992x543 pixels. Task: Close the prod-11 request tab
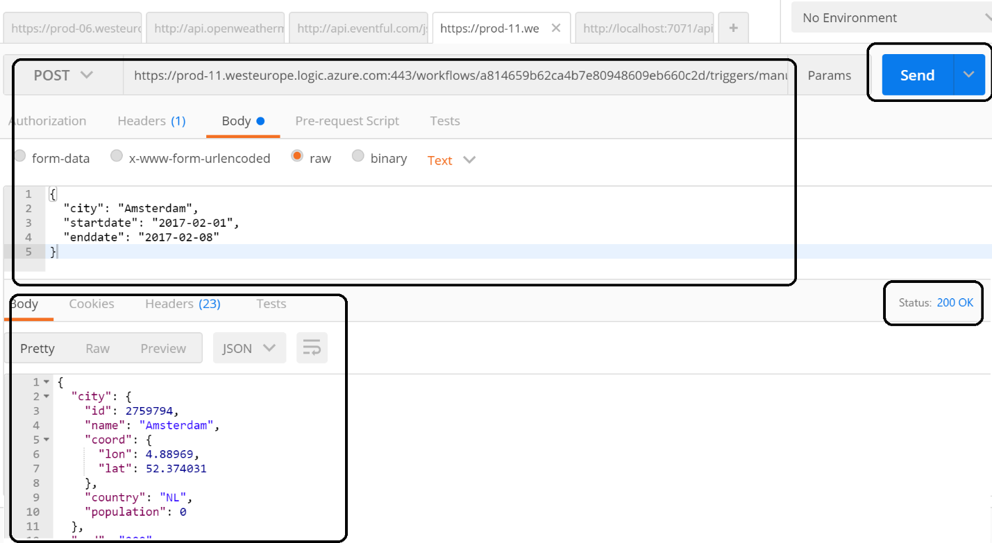pos(555,28)
